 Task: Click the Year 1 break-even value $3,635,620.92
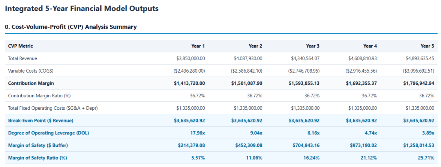coord(190,121)
